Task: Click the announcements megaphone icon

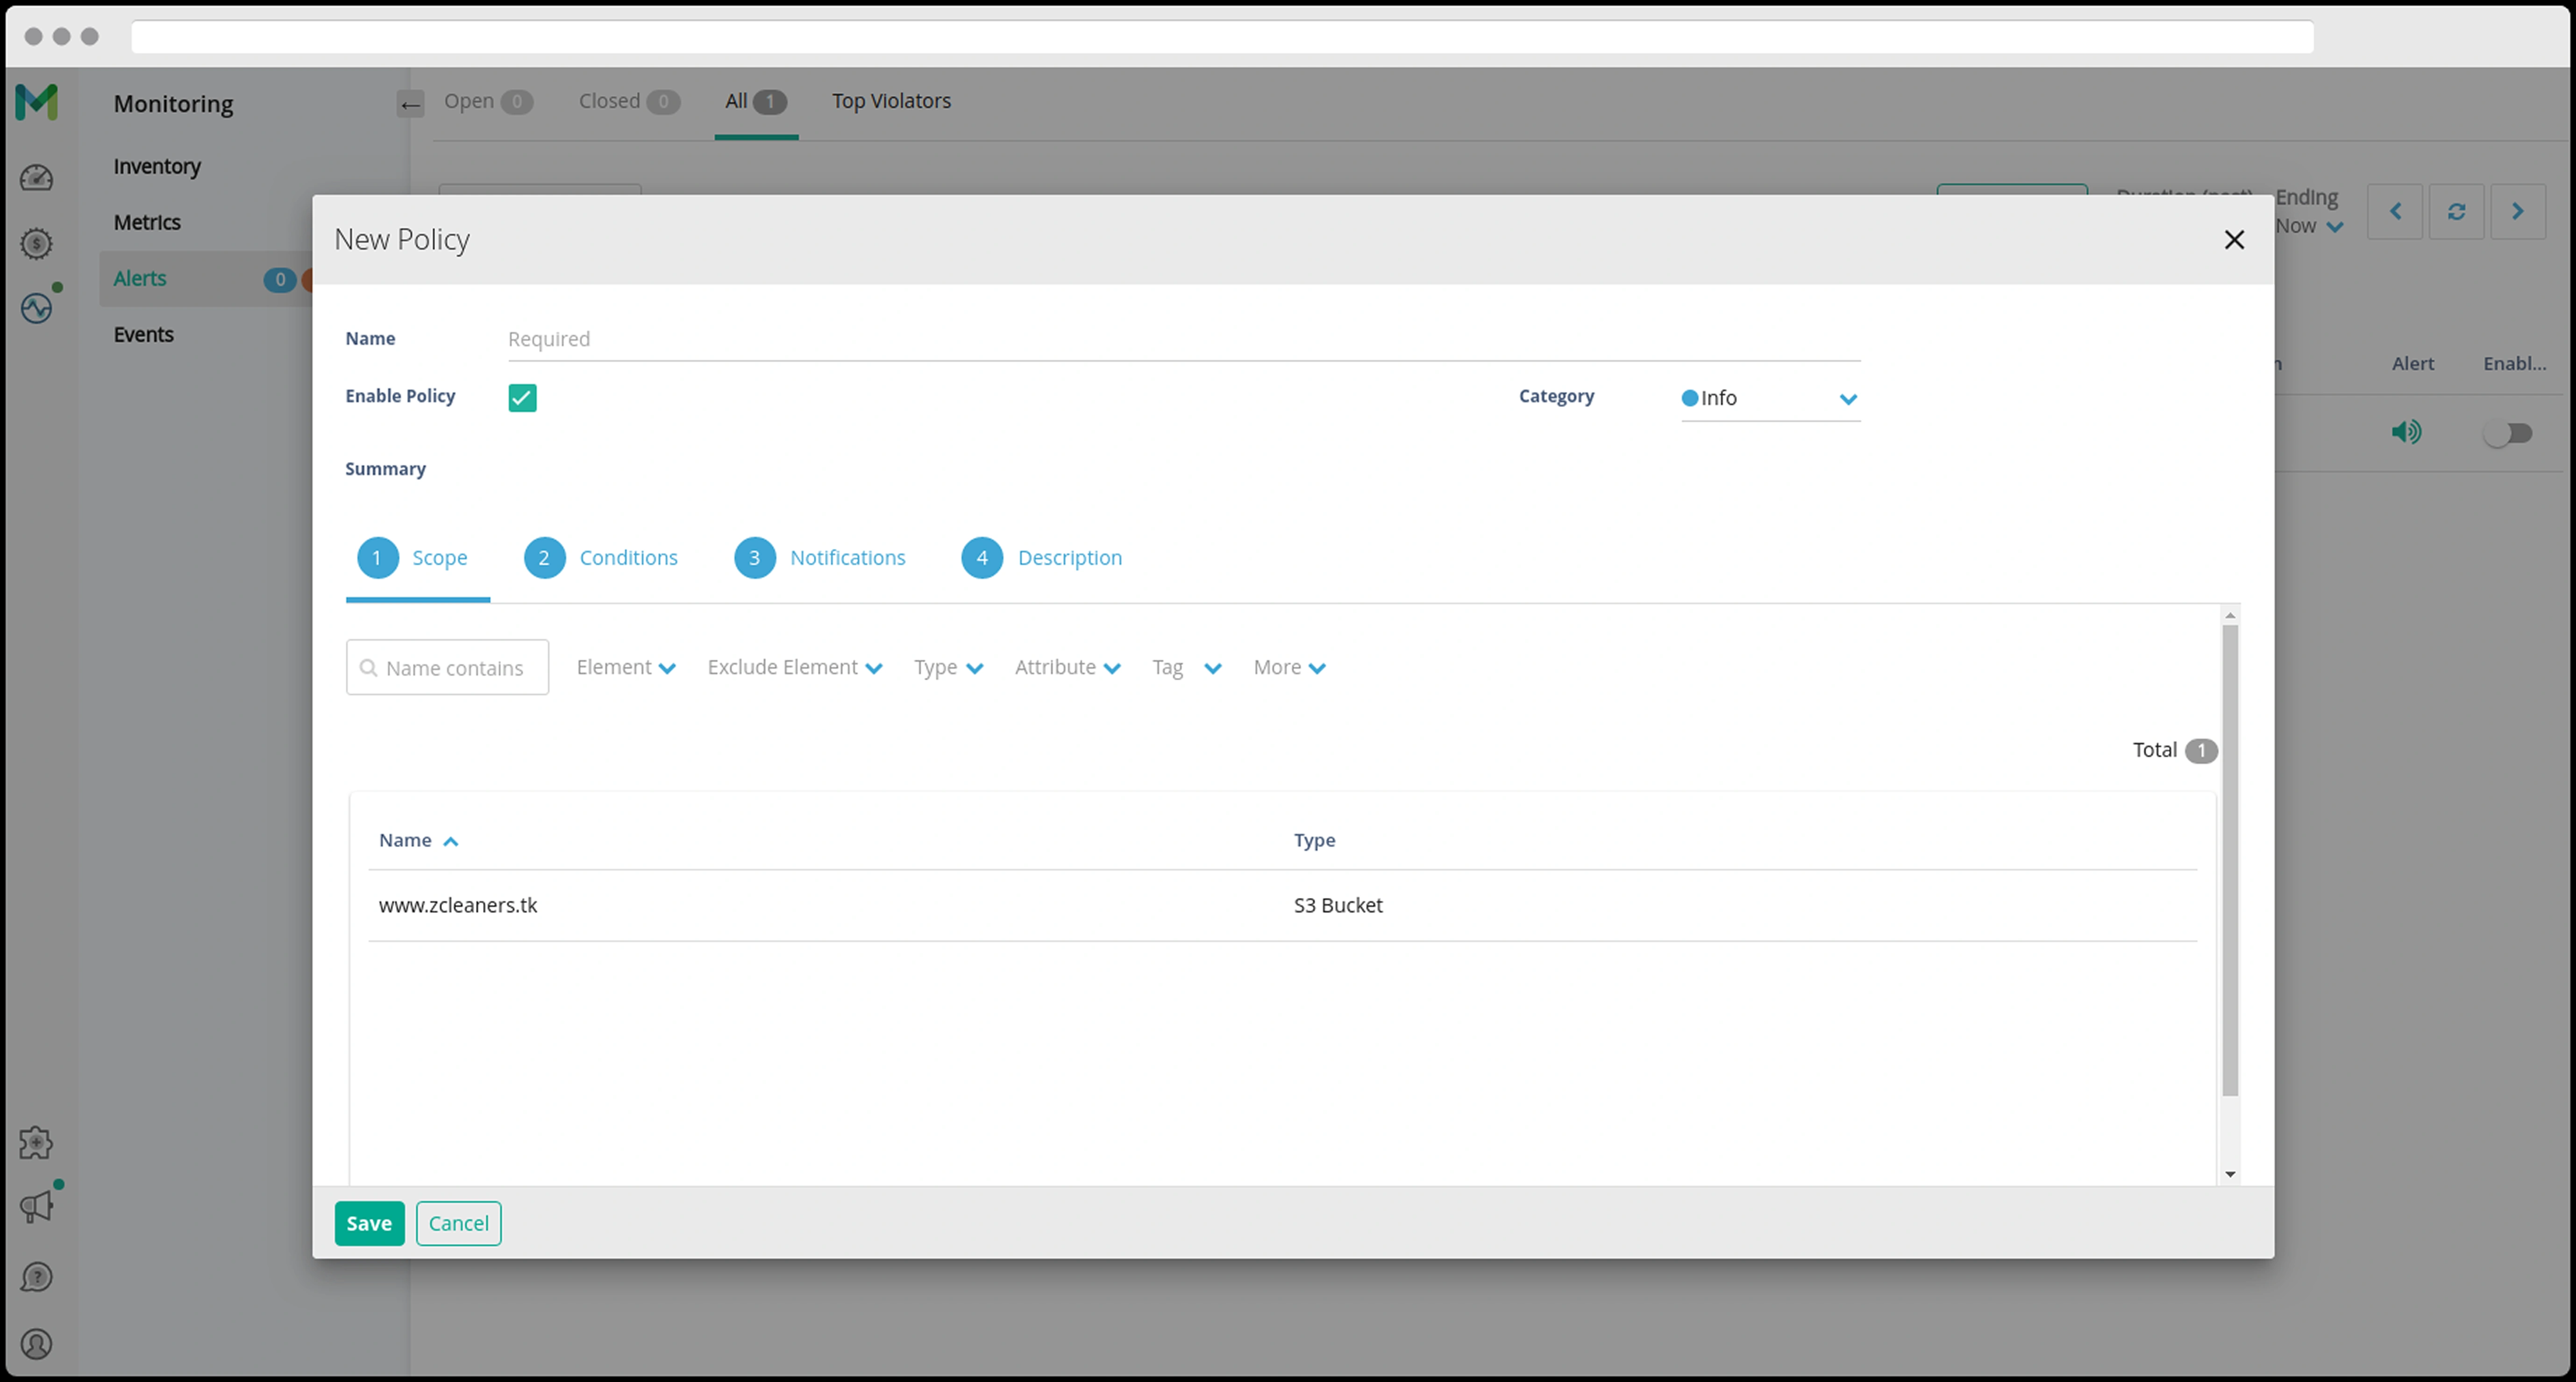Action: [37, 1206]
